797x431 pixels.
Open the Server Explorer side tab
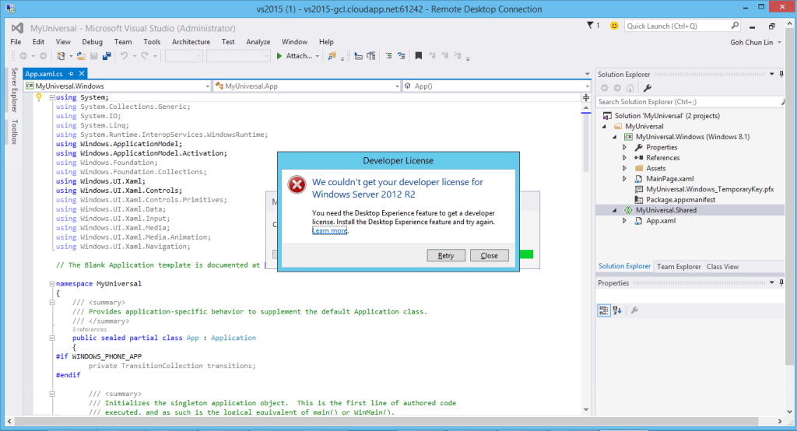click(x=14, y=90)
